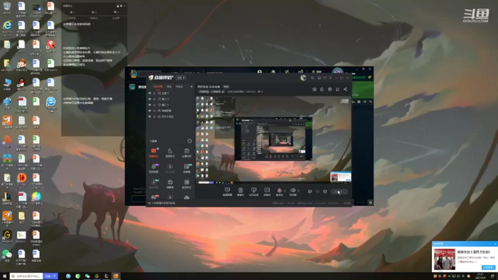Open the hamburger menu in the companion title bar
The width and height of the screenshot is (498, 280).
point(331,78)
